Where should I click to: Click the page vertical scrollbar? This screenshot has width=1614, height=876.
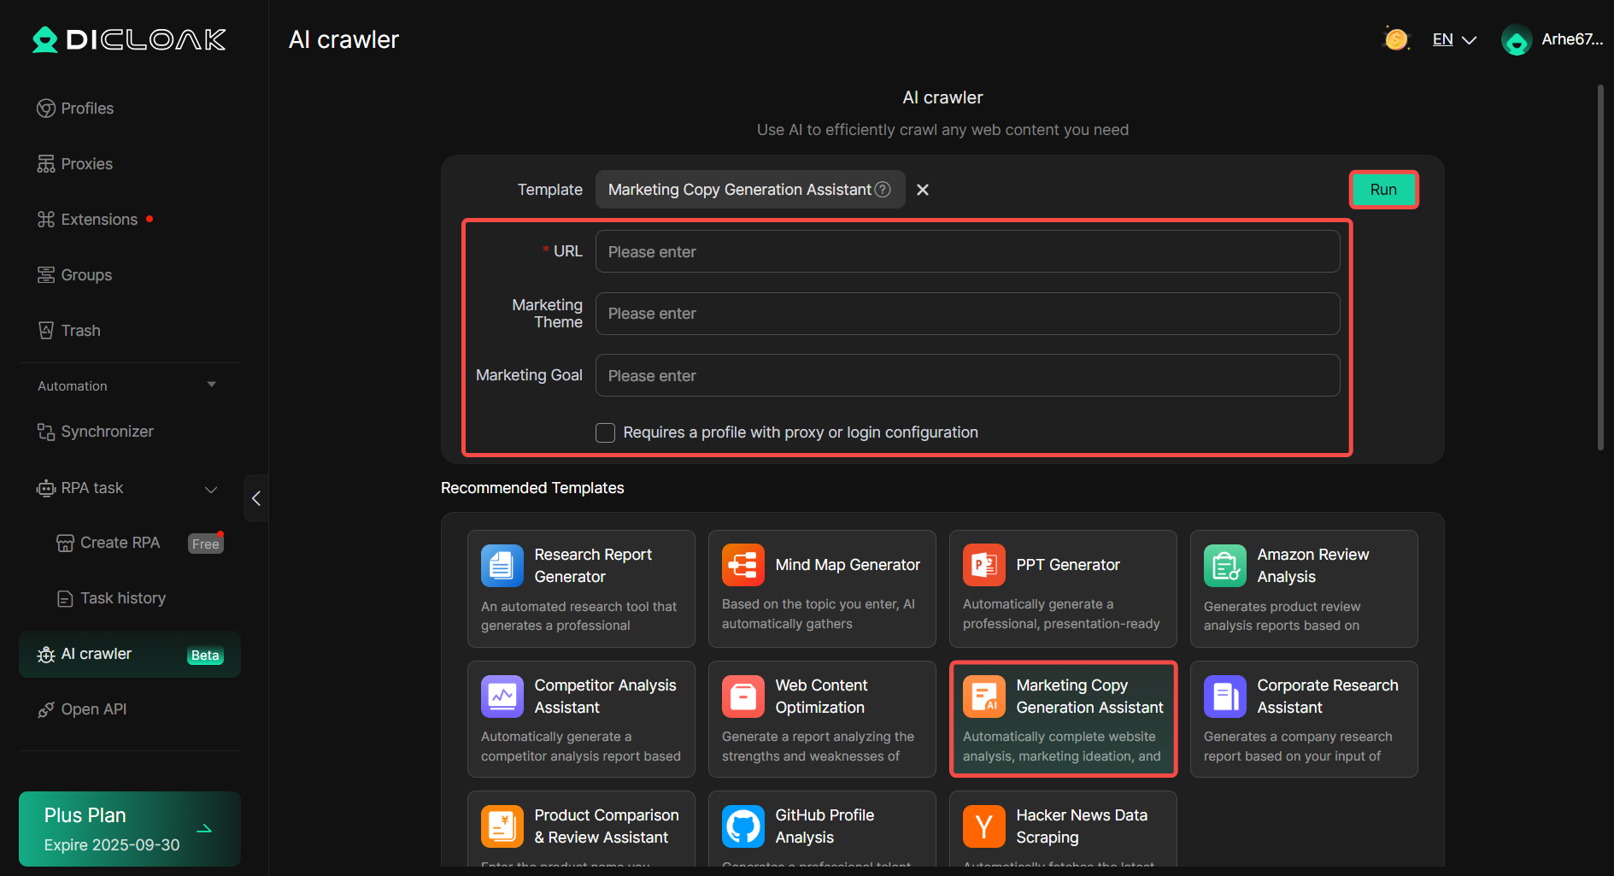pos(1600,267)
